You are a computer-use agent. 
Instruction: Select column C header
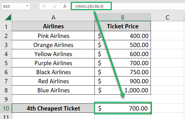[167, 17]
